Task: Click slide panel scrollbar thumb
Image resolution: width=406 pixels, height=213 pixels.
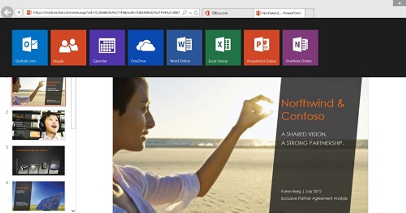Action: click(x=73, y=103)
